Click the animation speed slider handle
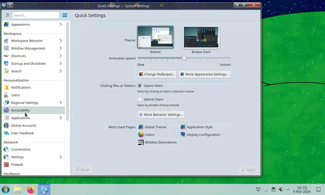 pos(184,58)
